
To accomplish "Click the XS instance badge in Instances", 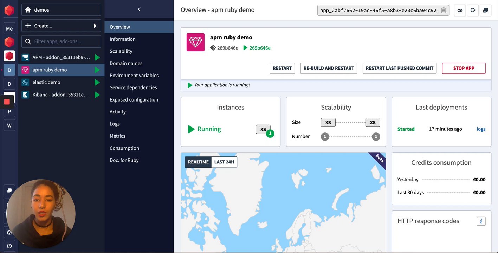I will 263,129.
